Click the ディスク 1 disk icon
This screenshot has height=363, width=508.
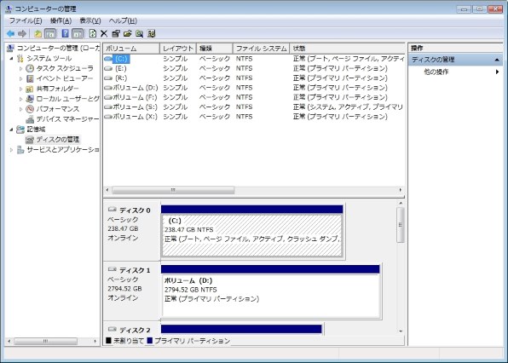point(113,269)
